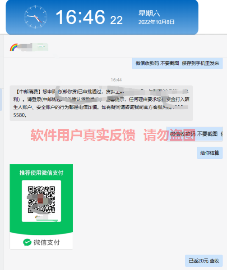The width and height of the screenshot is (227, 270).
Task: Click the rainbow avatar in chat header
Action: [x=14, y=47]
